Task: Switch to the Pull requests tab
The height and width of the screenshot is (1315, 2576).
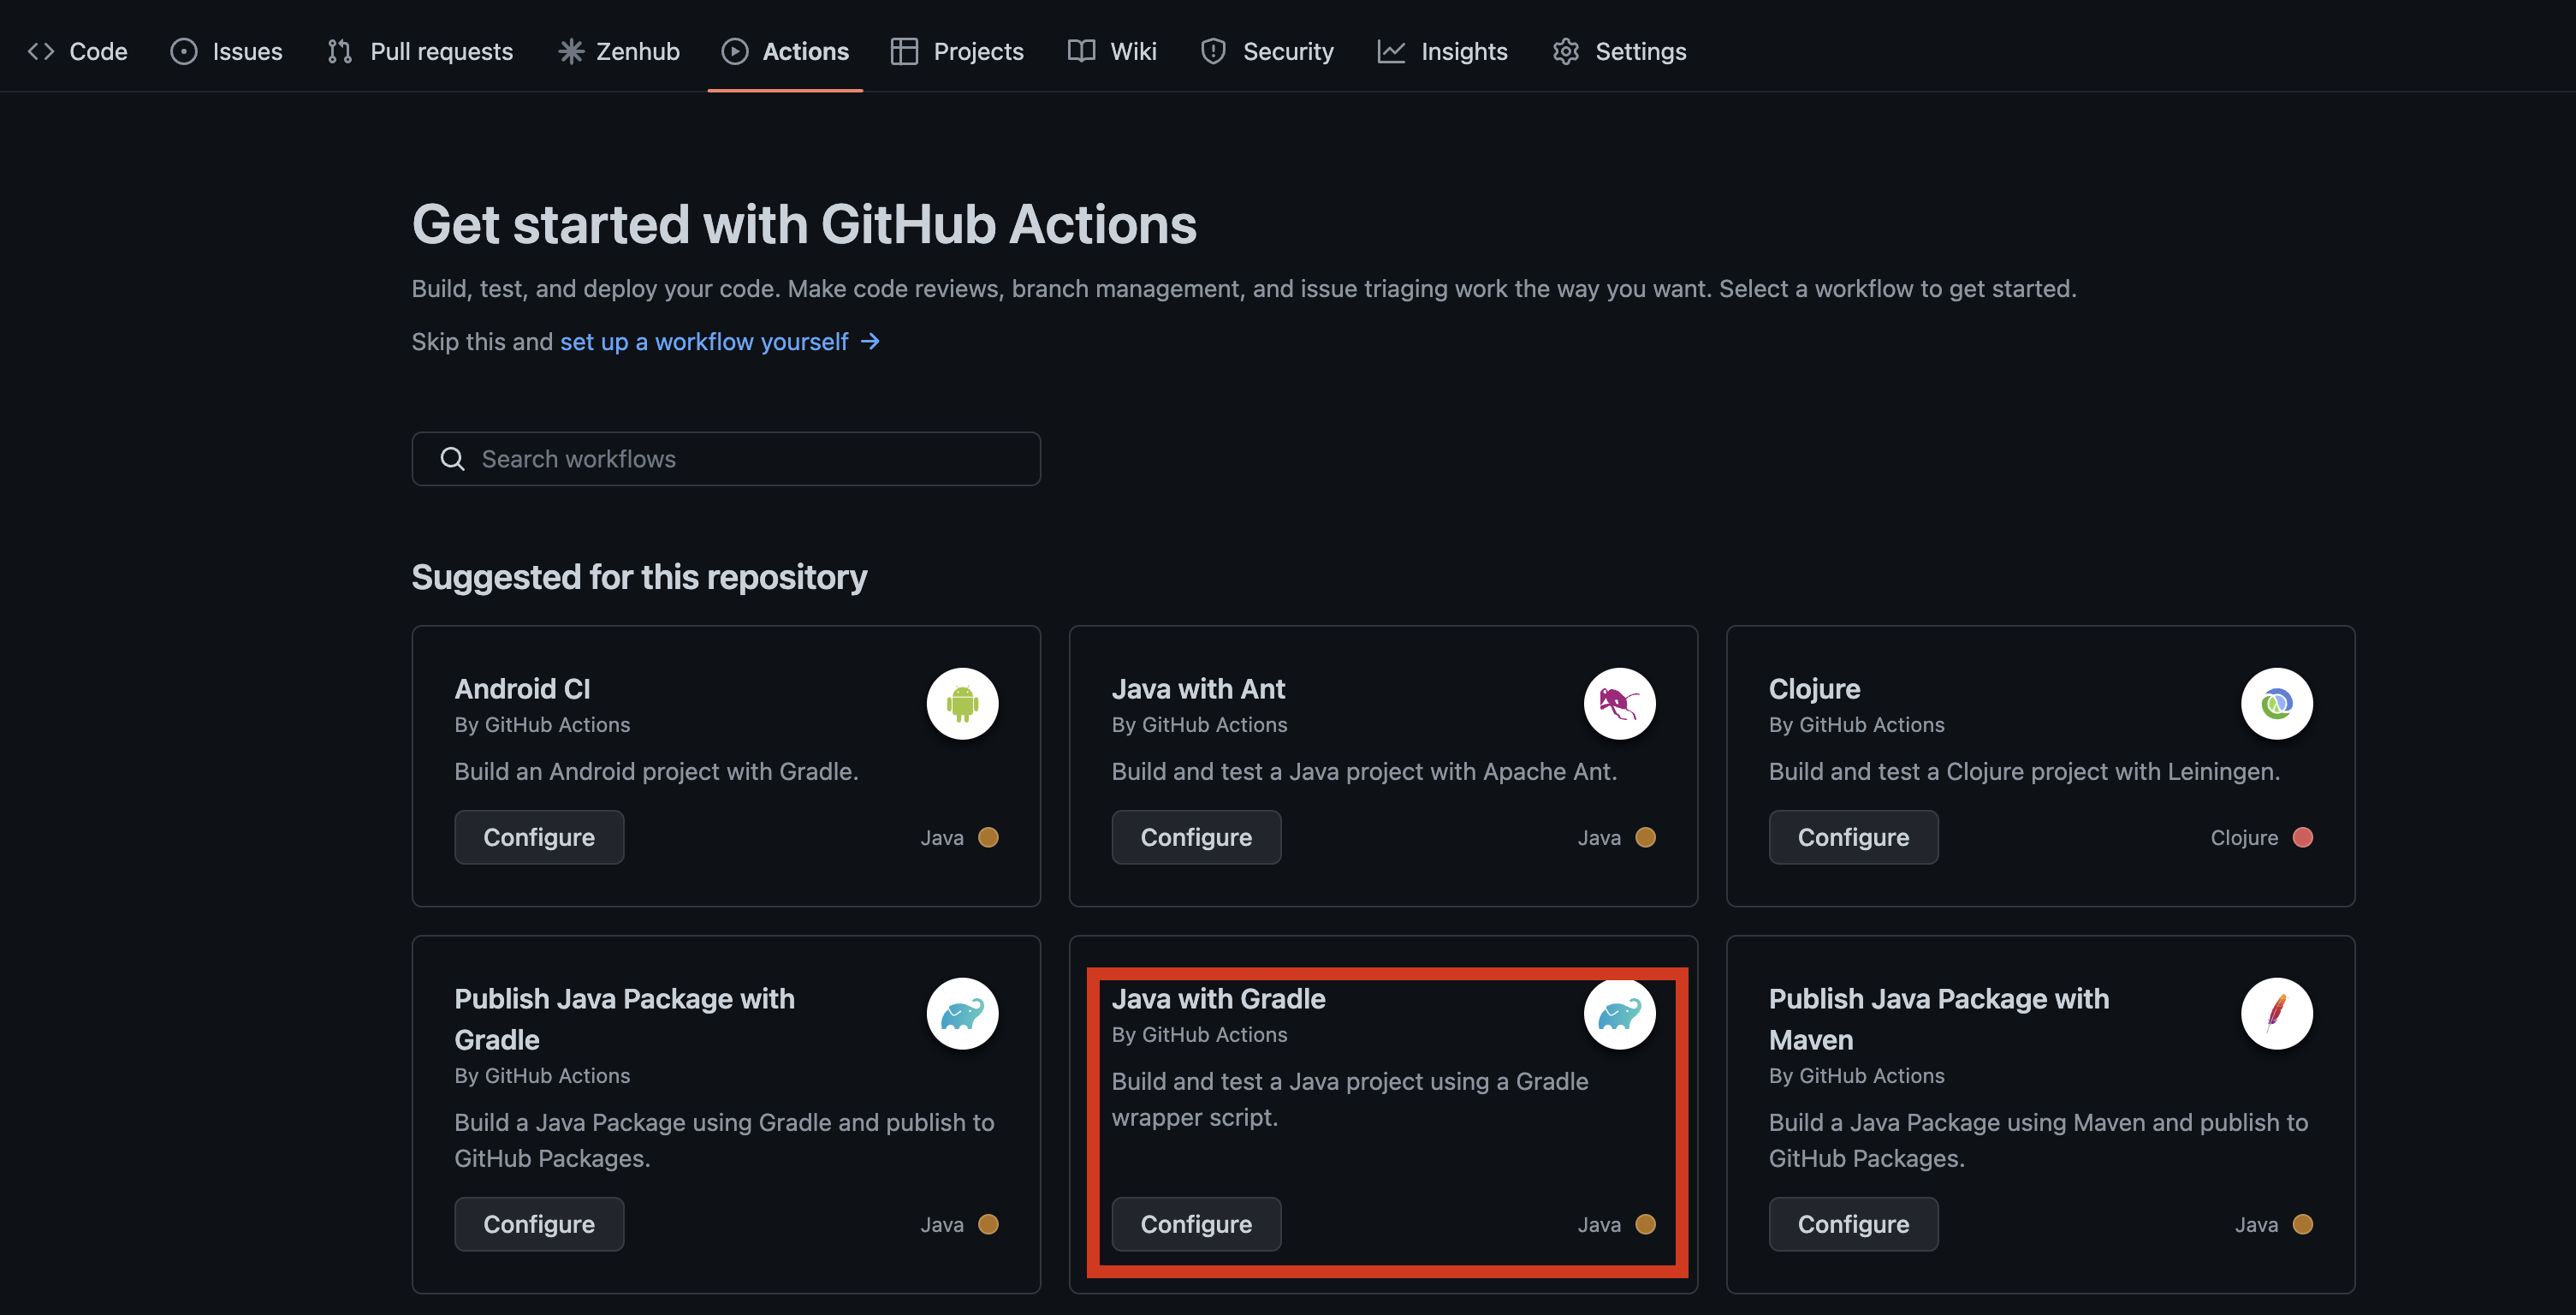Action: point(420,51)
